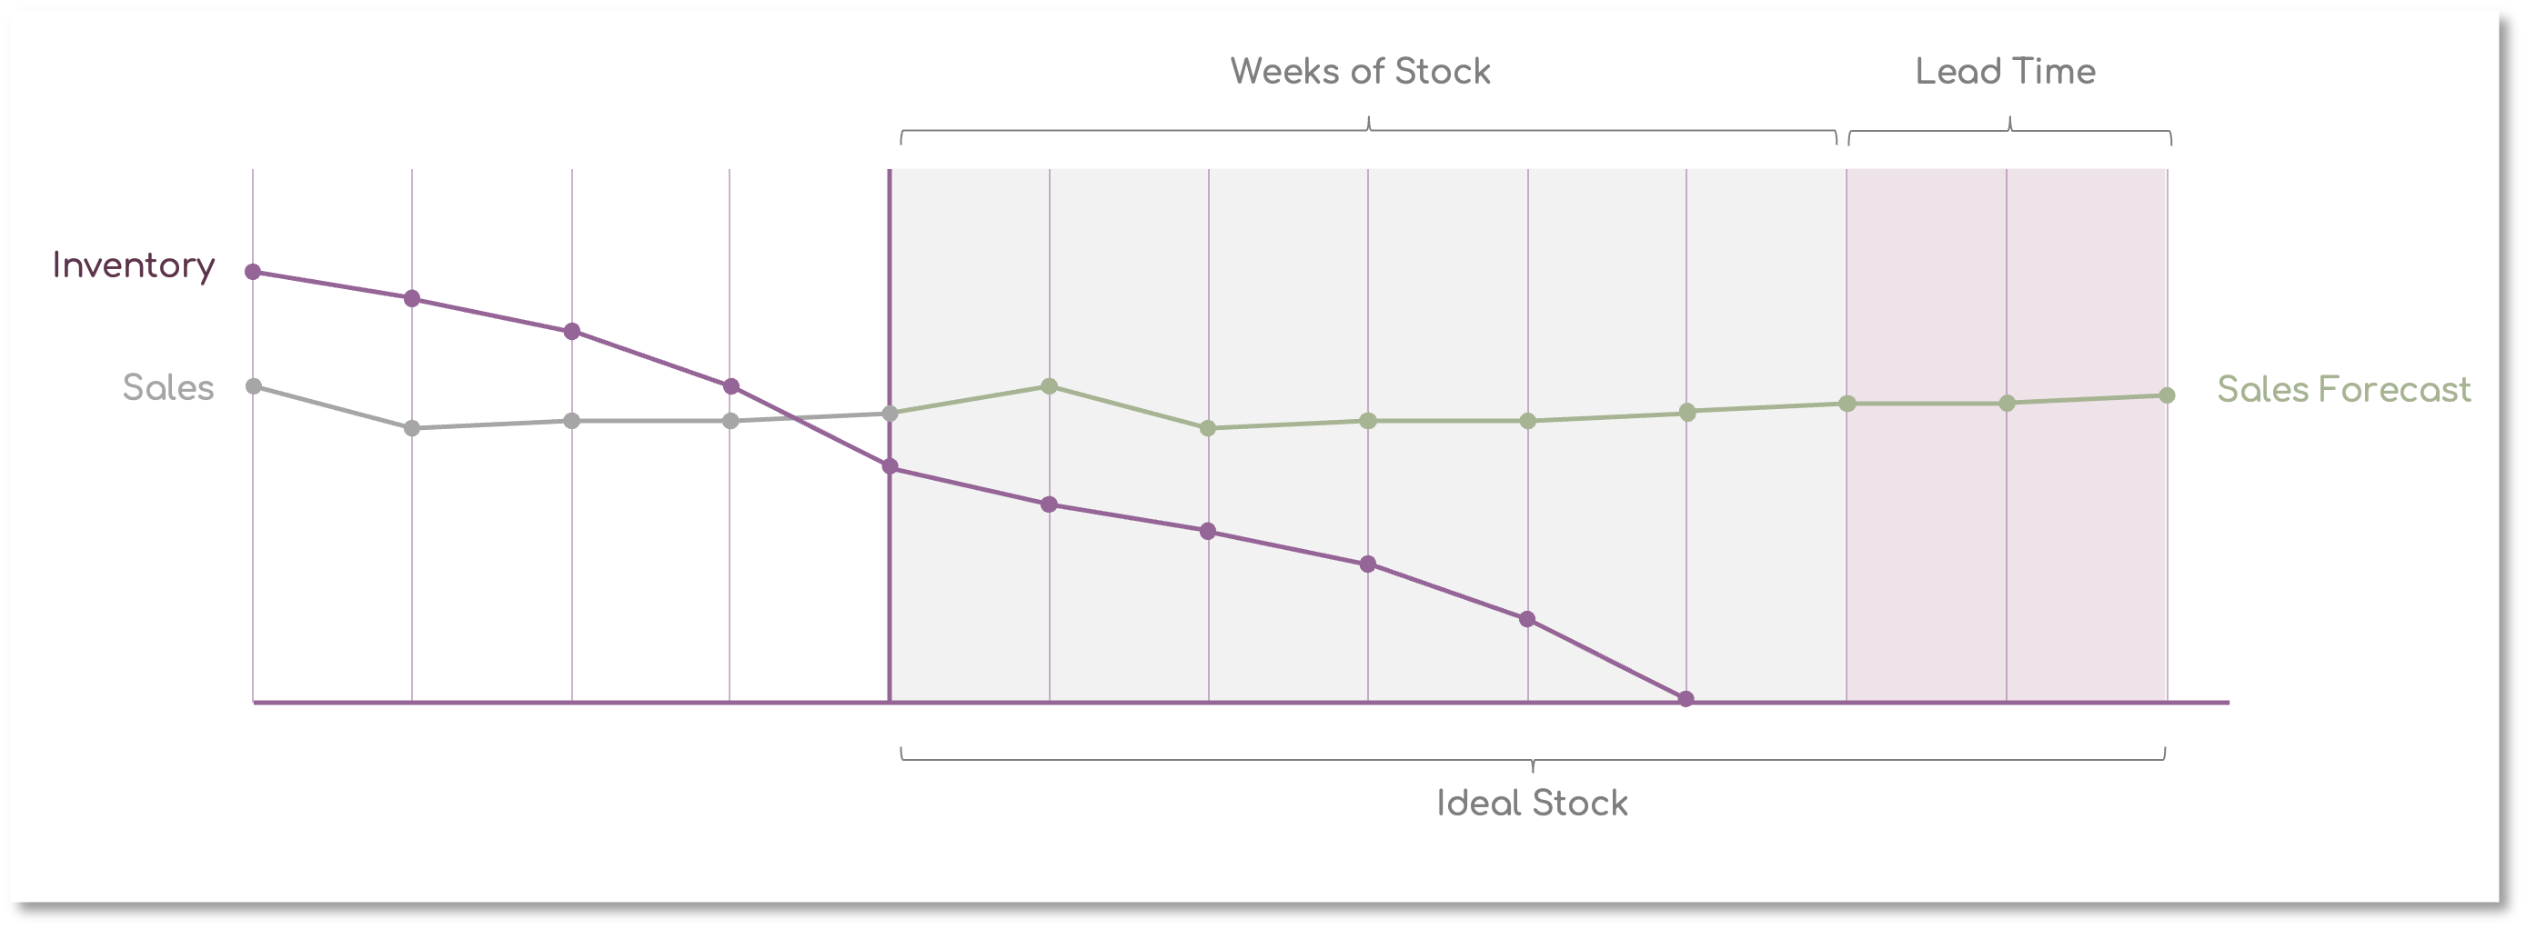Select the first Inventory data point
This screenshot has width=2526, height=929.
(x=253, y=272)
